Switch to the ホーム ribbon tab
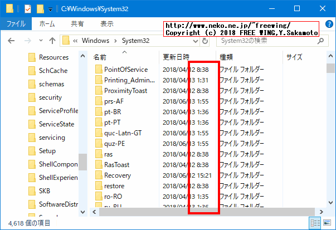 click(x=47, y=24)
